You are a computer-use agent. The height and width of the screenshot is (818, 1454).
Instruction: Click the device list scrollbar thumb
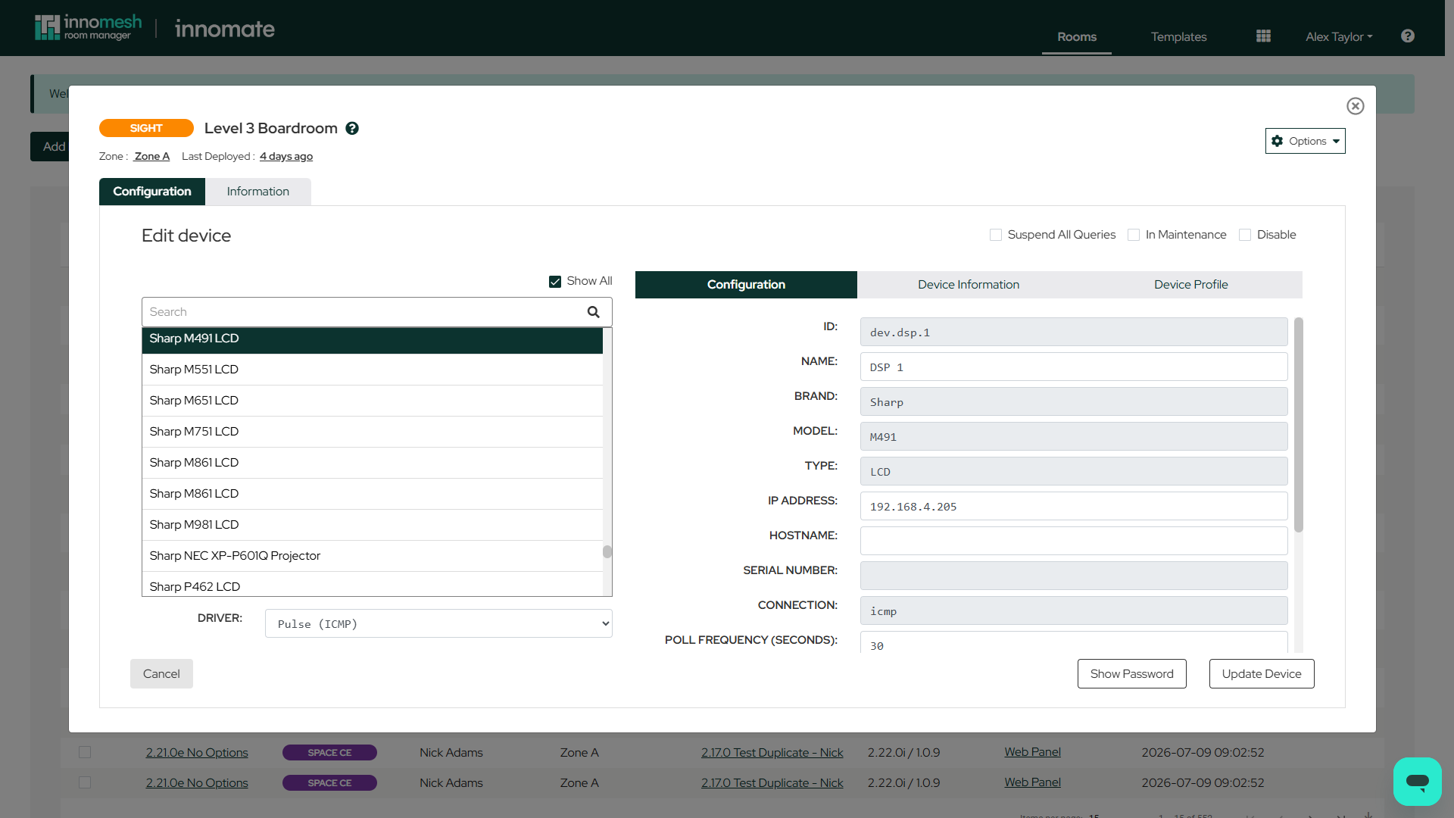[x=607, y=551]
